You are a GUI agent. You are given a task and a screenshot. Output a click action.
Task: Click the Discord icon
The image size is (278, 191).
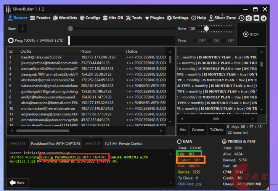[x=256, y=18]
